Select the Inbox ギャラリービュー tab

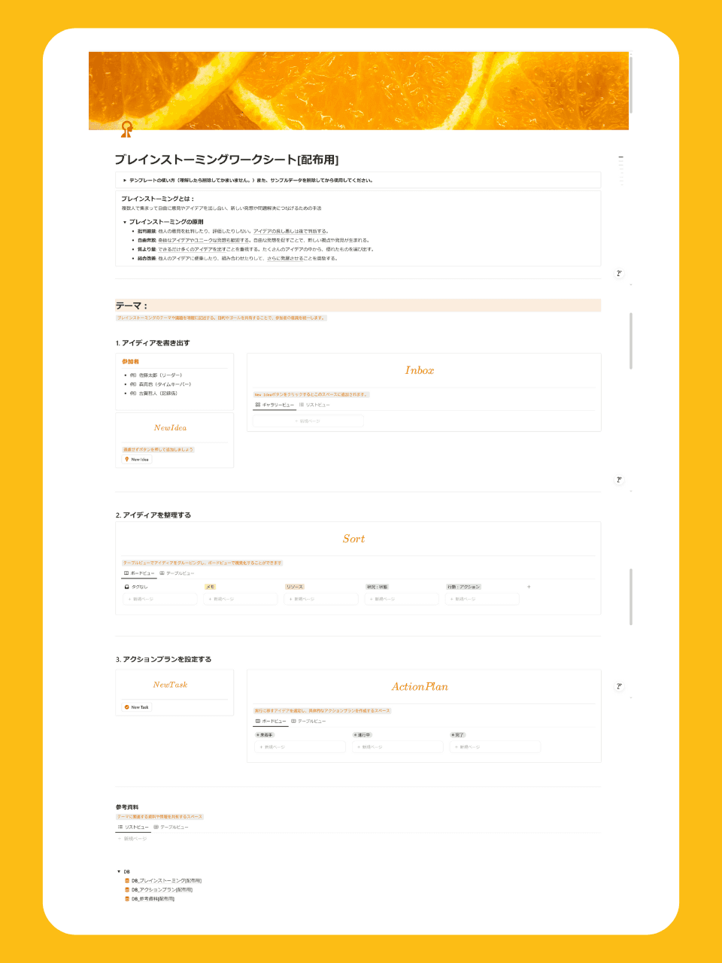275,405
